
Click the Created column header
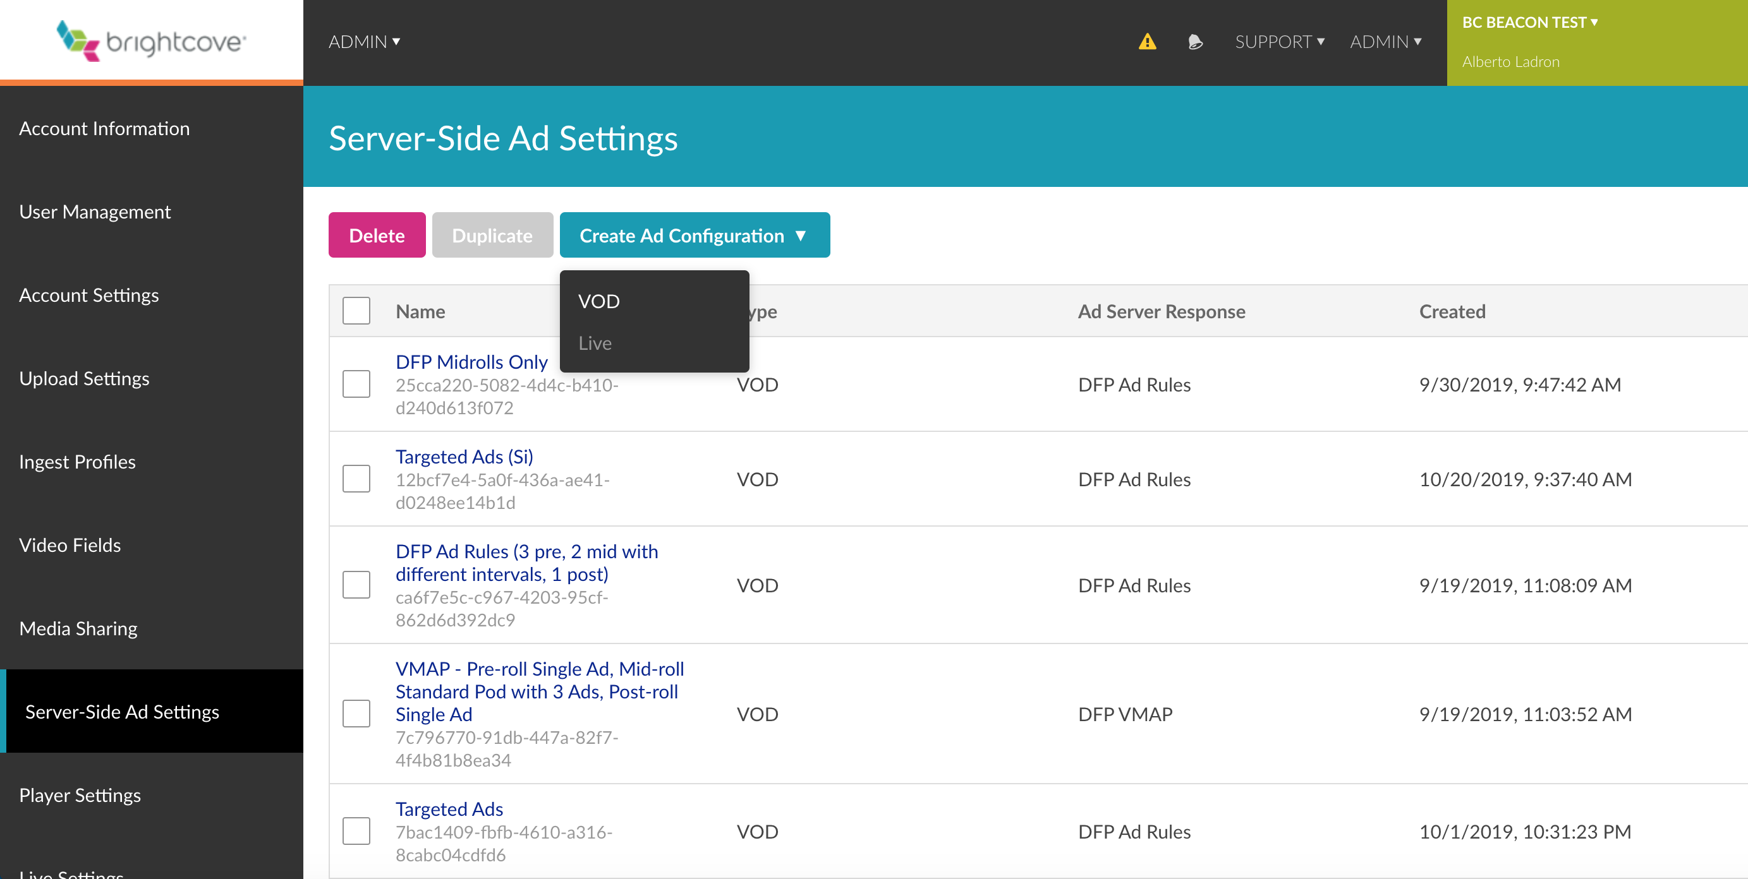pos(1452,311)
